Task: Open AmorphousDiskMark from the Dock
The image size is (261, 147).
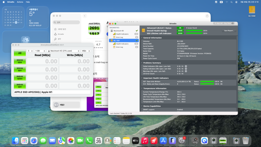Action: pos(223,141)
